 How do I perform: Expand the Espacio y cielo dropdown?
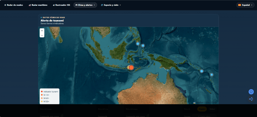coord(111,5)
